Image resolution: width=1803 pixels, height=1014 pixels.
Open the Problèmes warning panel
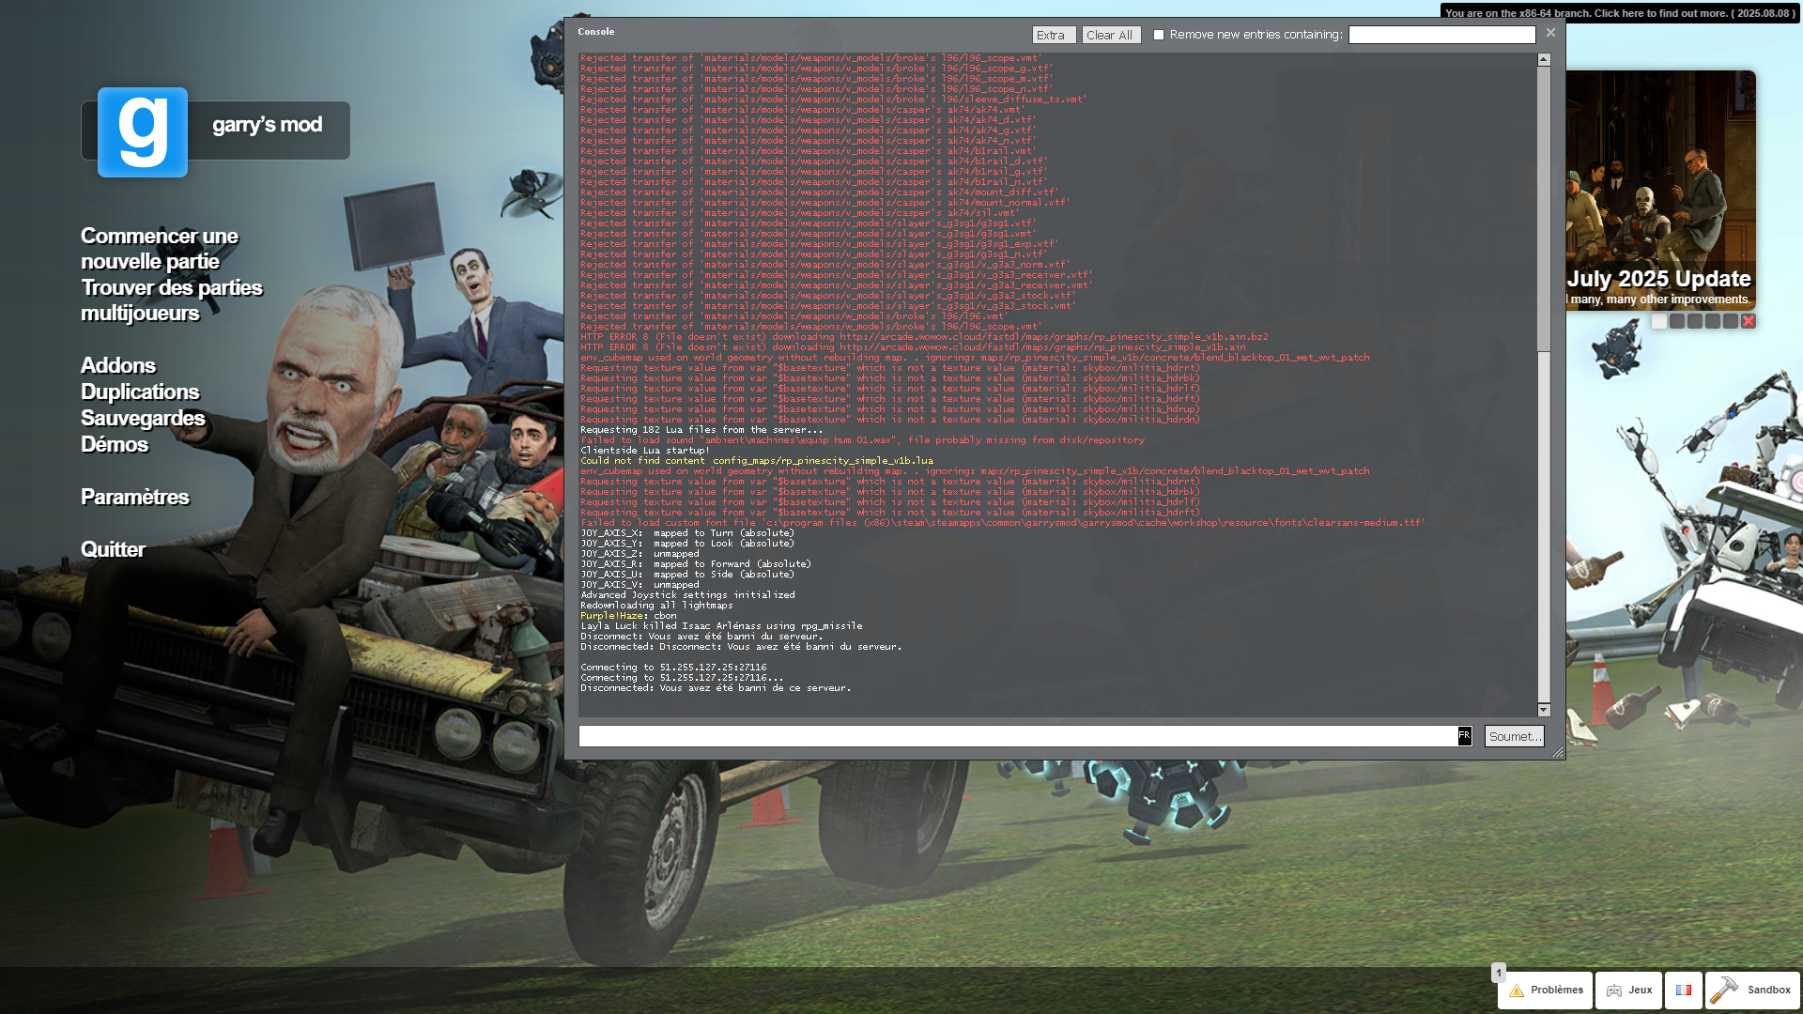1545,990
